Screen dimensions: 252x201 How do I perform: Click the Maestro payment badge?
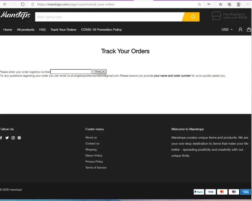pyautogui.click(x=234, y=192)
